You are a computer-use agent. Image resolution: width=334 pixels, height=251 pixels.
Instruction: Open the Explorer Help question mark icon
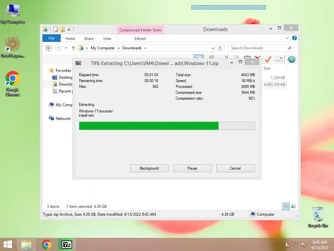point(295,38)
